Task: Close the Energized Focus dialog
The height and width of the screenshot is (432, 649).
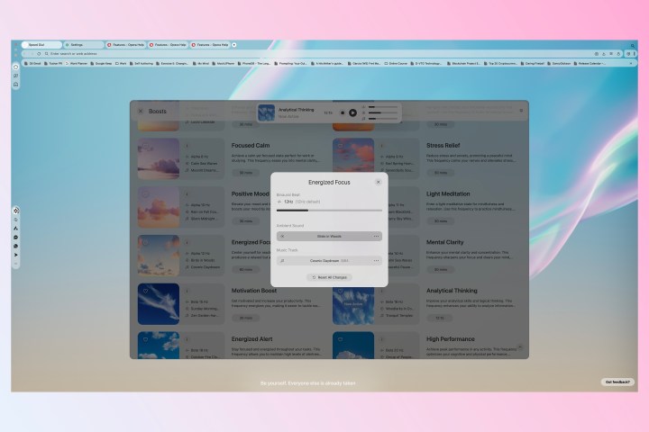Action: click(378, 182)
